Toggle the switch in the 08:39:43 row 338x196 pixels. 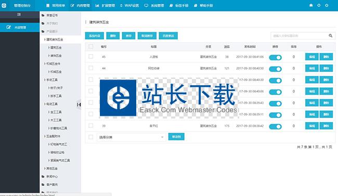[x=275, y=103]
